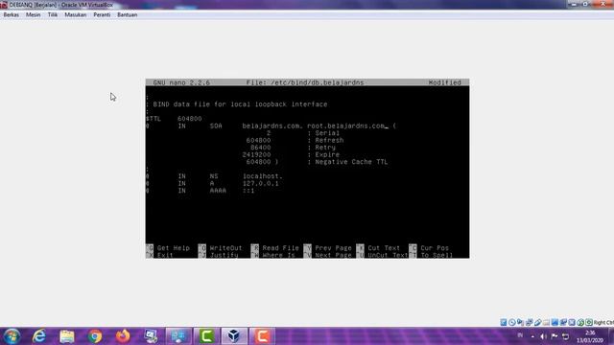The image size is (614, 345).
Task: Click the IN language indicator in tray
Action: pyautogui.click(x=520, y=335)
